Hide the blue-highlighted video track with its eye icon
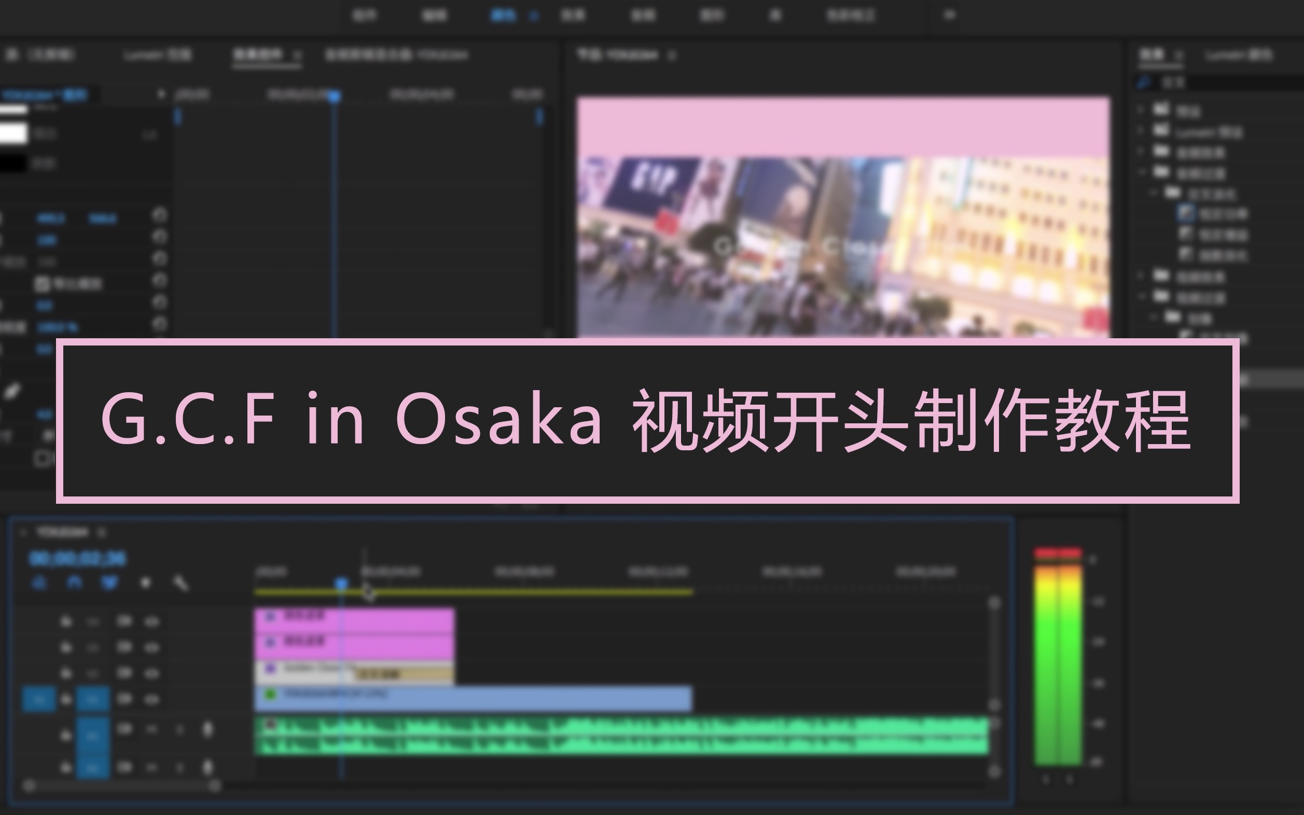Image resolution: width=1304 pixels, height=815 pixels. [x=152, y=699]
